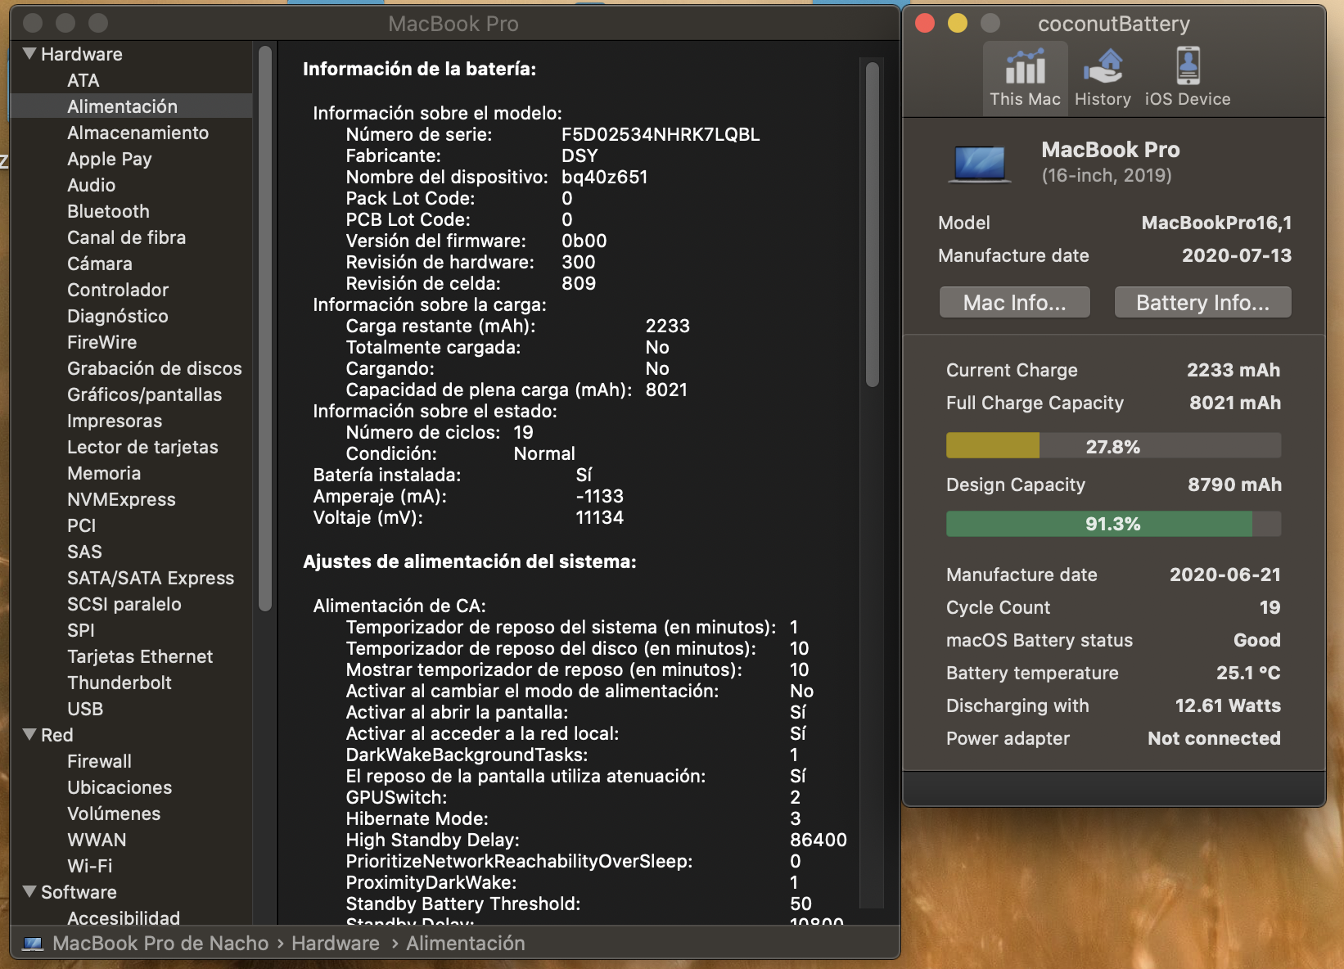
Task: Select SAS in the sidebar
Action: [x=84, y=552]
